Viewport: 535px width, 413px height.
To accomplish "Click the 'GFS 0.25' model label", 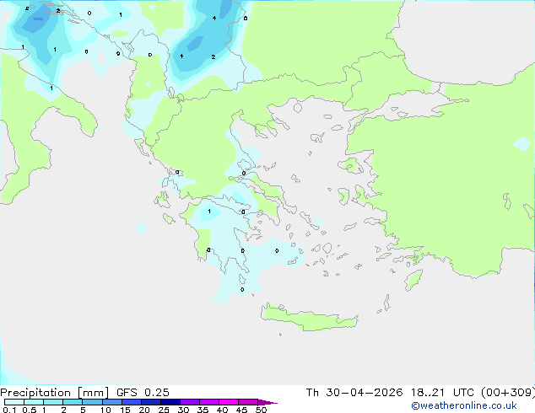I will pyautogui.click(x=143, y=393).
